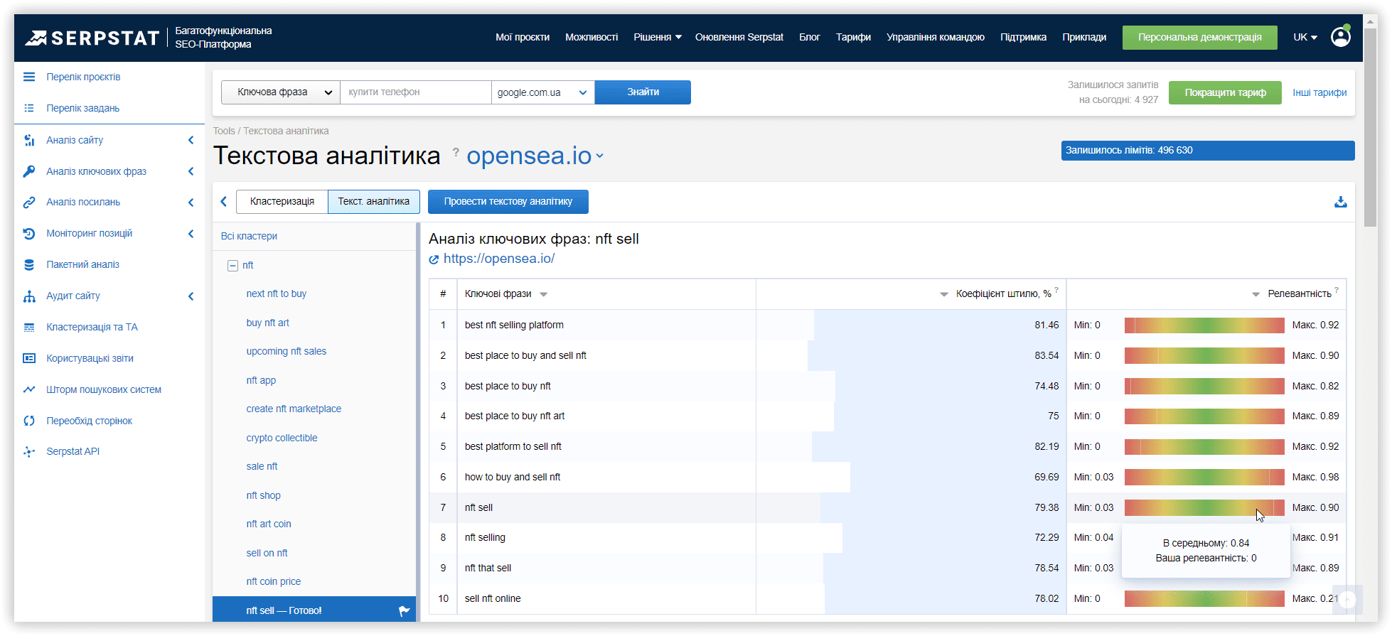
Task: Open the google.com.ua database dropdown
Action: (543, 92)
